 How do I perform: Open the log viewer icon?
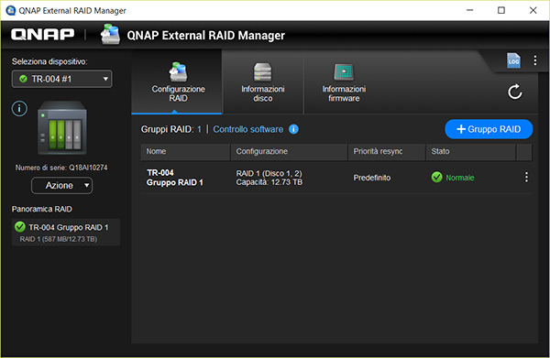(513, 60)
